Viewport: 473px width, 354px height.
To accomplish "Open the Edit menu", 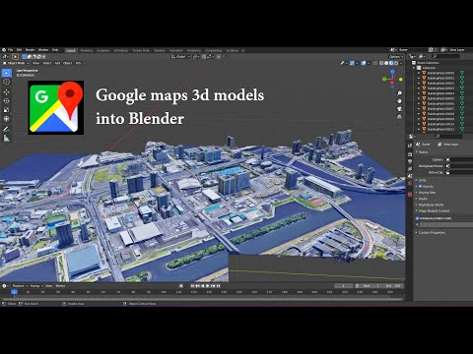I will coord(19,50).
